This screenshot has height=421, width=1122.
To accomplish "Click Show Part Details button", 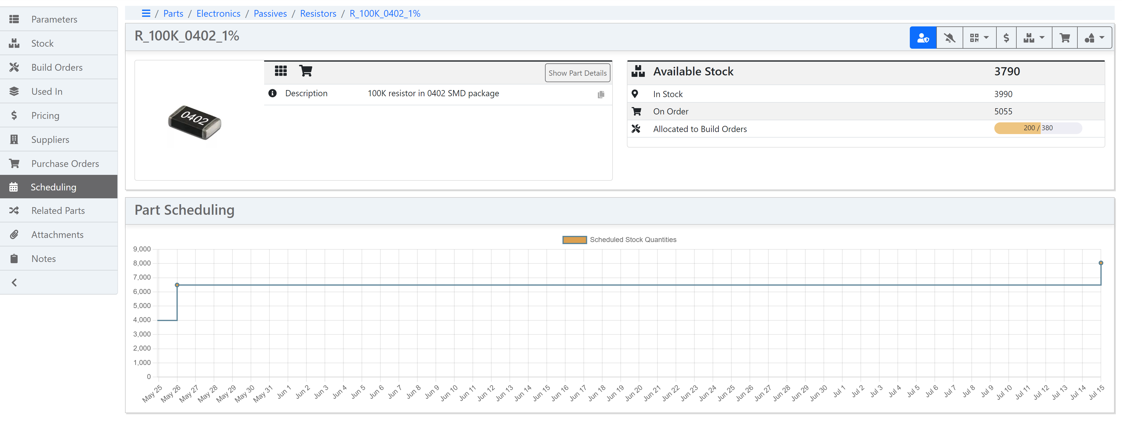I will (577, 73).
